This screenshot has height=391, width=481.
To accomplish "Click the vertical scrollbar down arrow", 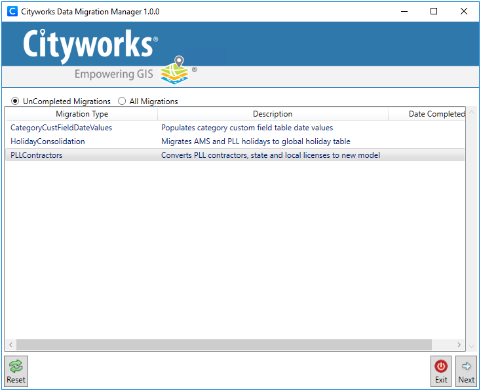I will click(x=471, y=344).
